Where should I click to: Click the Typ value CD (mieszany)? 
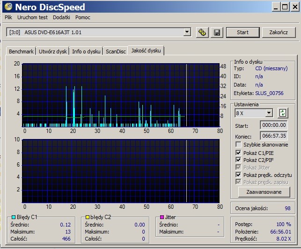(x=272, y=68)
